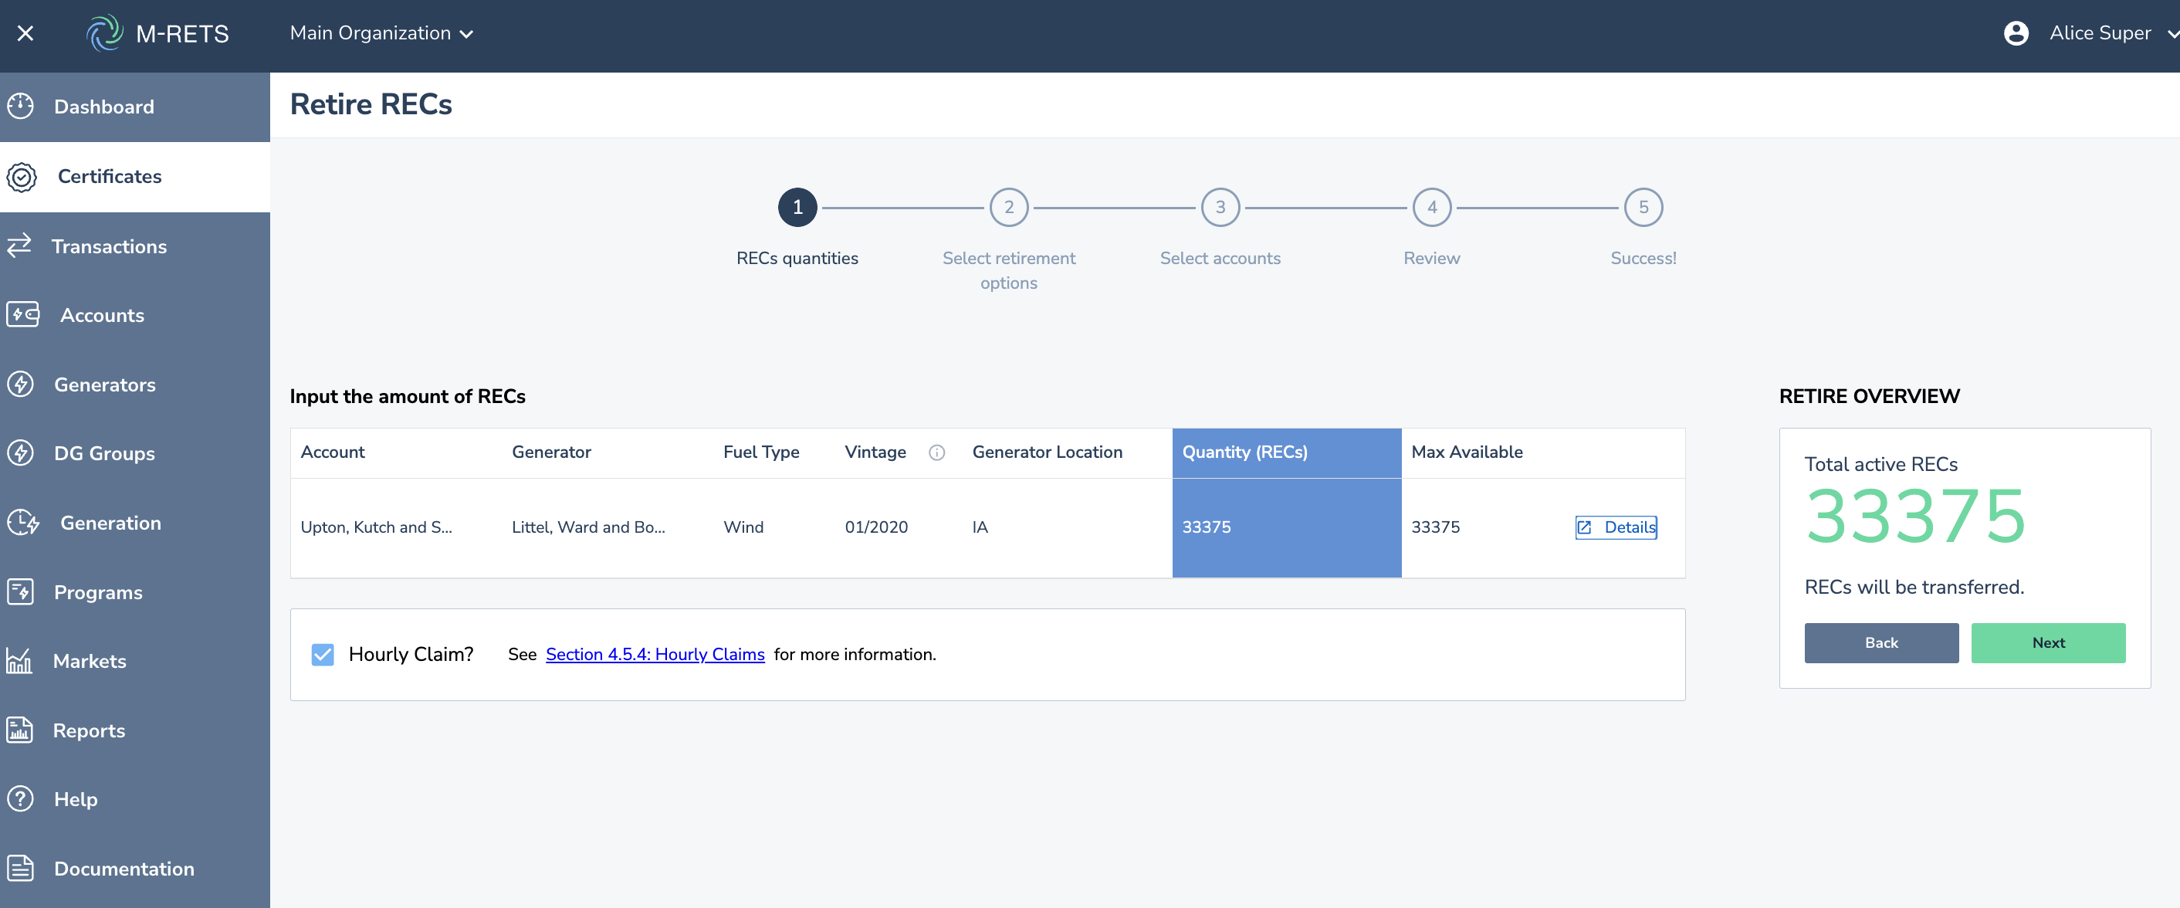Click the Markets chart icon
Image resolution: width=2180 pixels, height=908 pixels.
pos(19,661)
